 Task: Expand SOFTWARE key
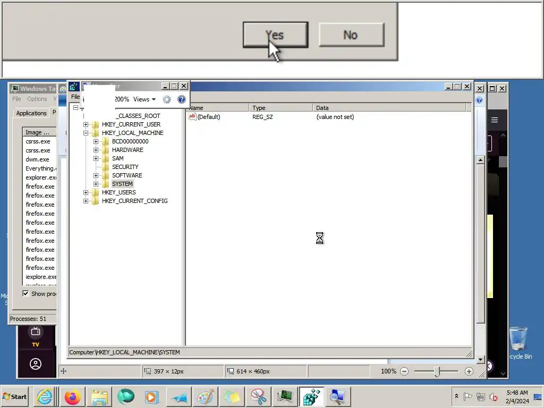click(96, 175)
